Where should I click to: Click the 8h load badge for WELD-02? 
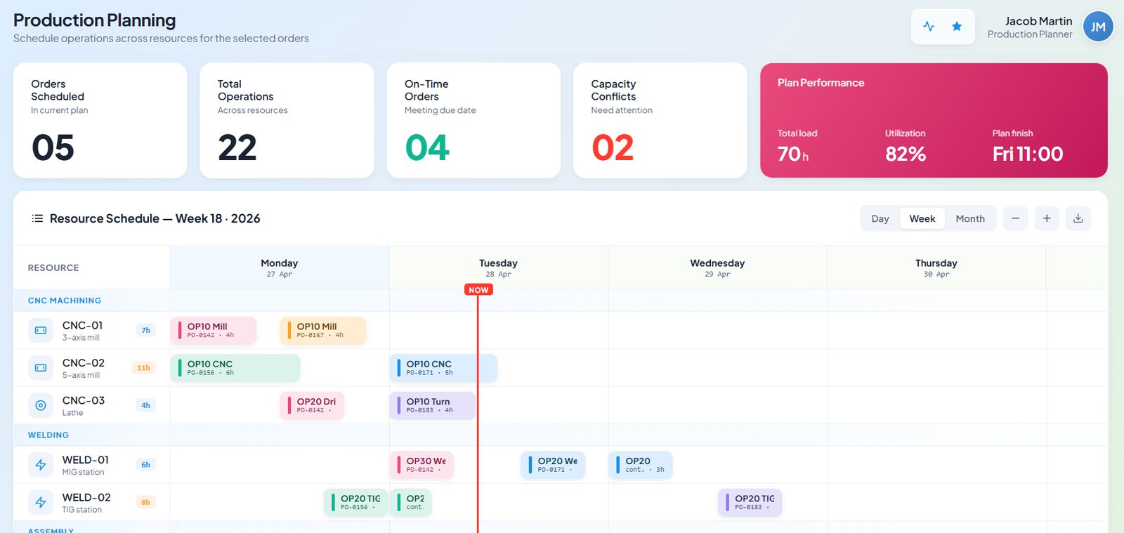tap(145, 502)
